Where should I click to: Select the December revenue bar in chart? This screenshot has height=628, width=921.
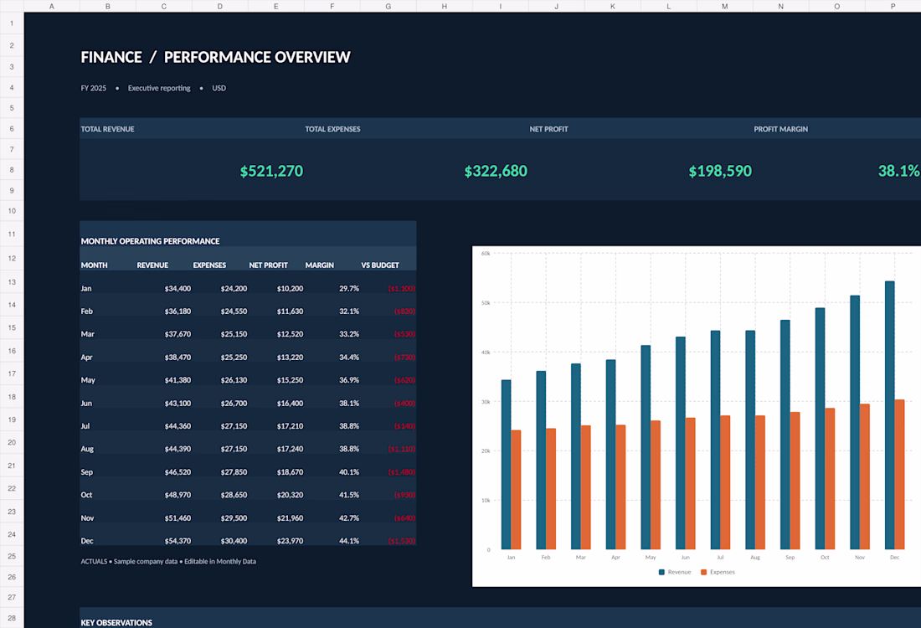[x=890, y=415]
